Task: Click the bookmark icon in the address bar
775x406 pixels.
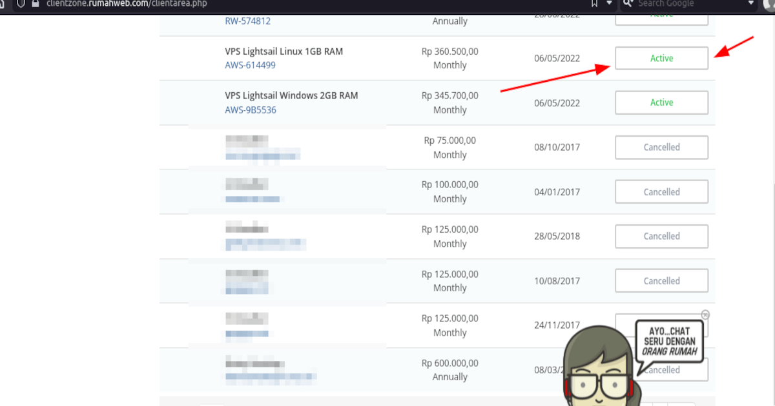Action: pyautogui.click(x=595, y=3)
